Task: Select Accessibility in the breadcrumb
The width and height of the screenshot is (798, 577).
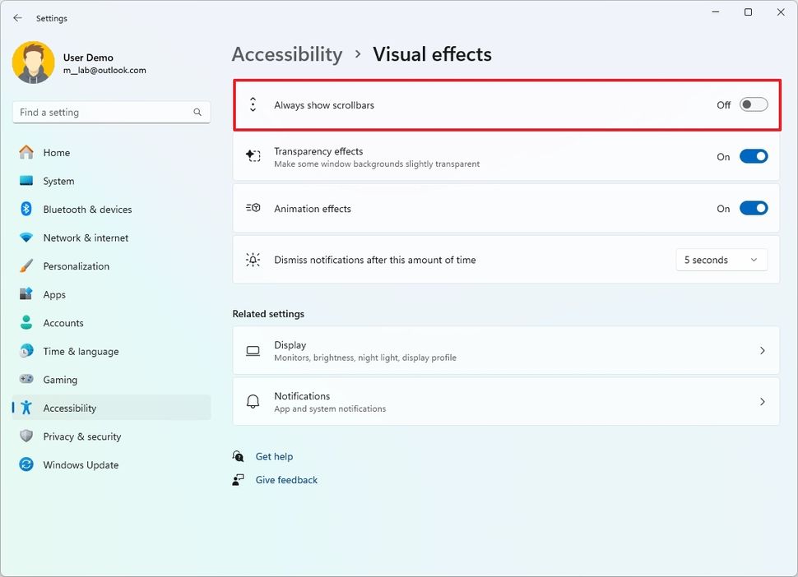Action: 286,54
